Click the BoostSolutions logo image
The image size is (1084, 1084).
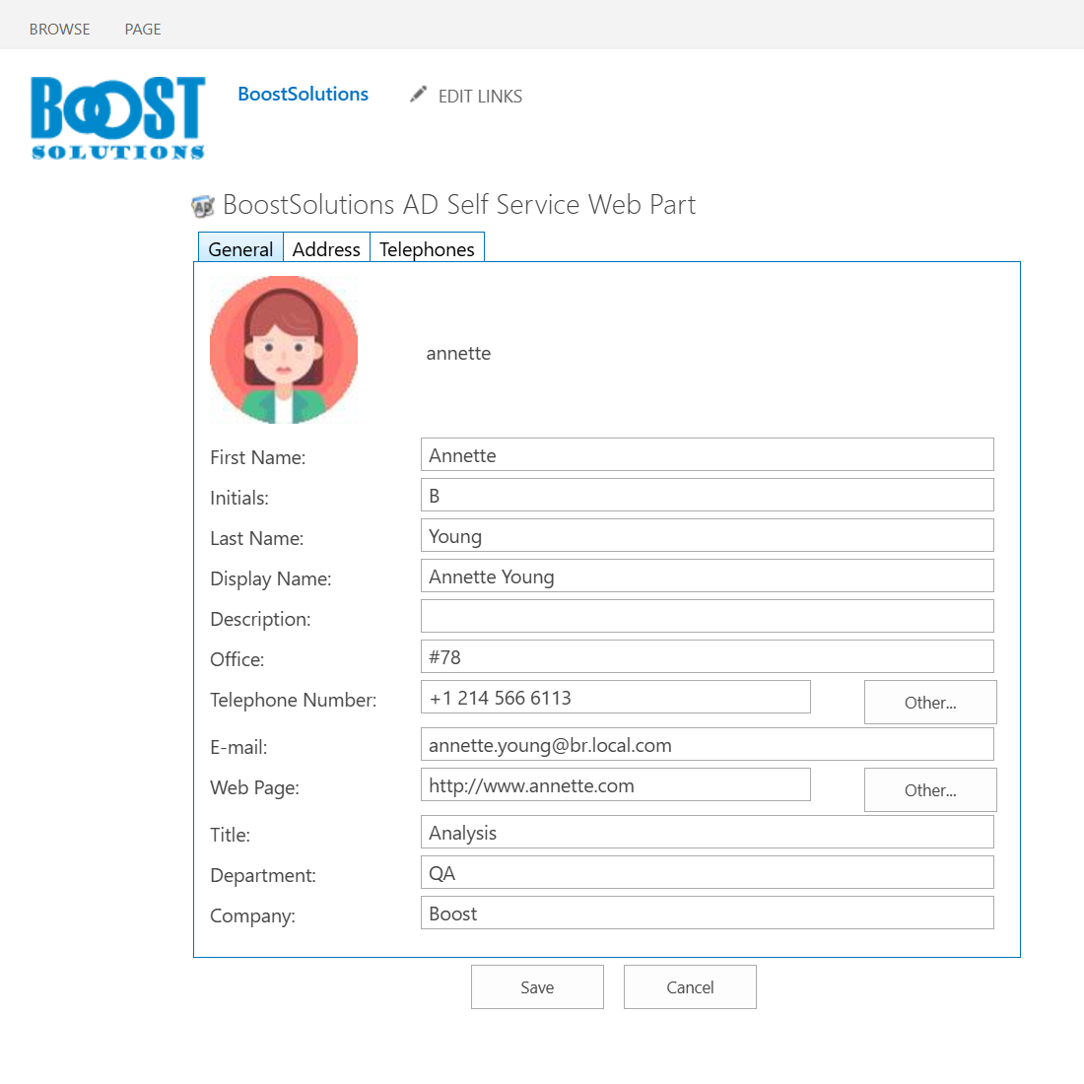coord(118,118)
